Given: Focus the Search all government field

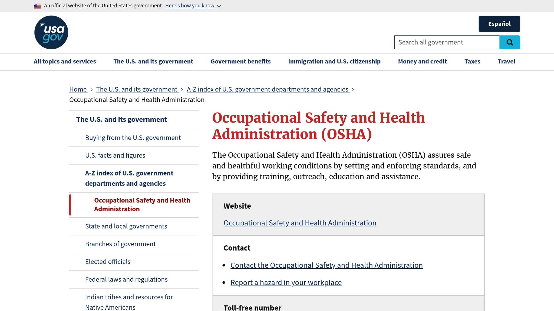Looking at the screenshot, I should (x=447, y=42).
